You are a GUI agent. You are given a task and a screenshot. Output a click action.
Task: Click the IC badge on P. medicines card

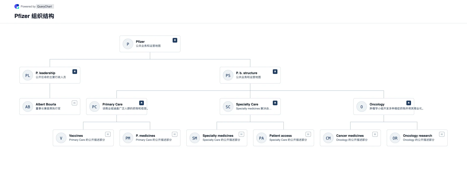pyautogui.click(x=175, y=134)
